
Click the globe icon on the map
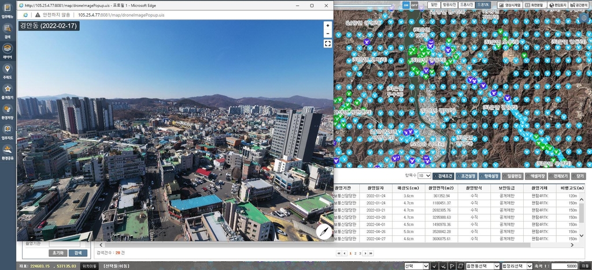(583, 18)
